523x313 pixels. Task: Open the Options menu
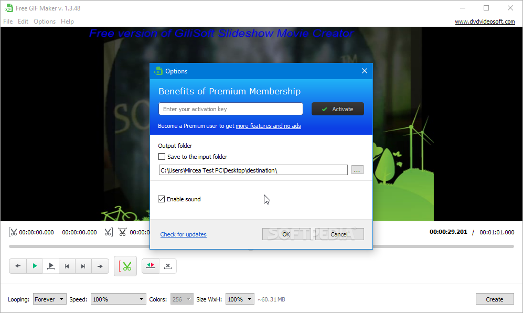pos(45,21)
